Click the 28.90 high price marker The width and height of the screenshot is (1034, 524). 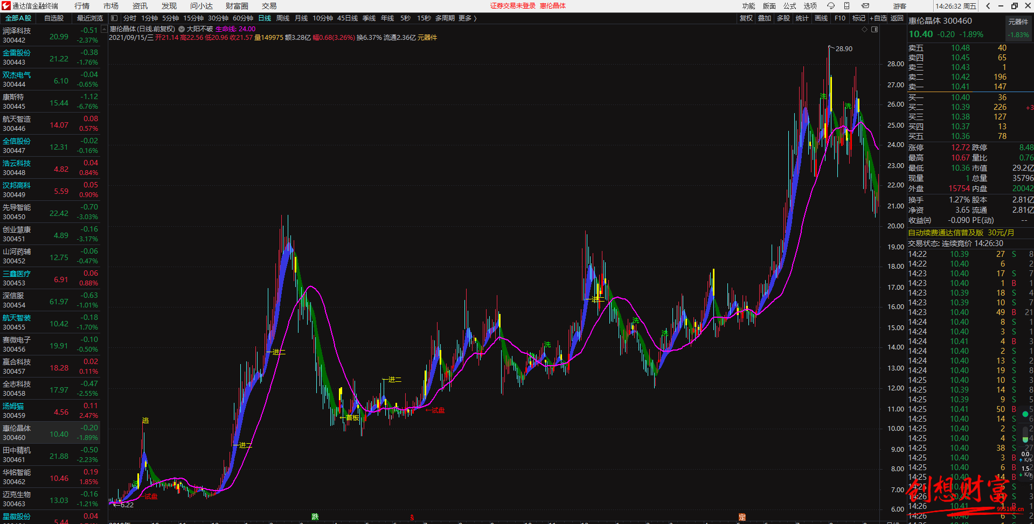click(x=844, y=49)
